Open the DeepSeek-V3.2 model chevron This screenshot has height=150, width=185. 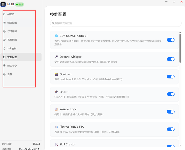[x=39, y=149]
